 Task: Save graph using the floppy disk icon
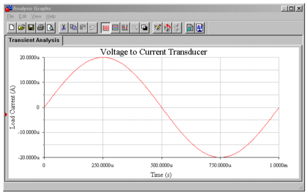tap(31, 27)
